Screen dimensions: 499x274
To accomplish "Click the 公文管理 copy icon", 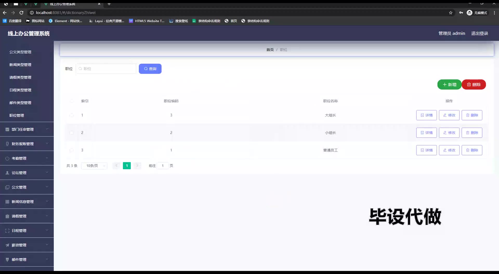I will point(7,187).
